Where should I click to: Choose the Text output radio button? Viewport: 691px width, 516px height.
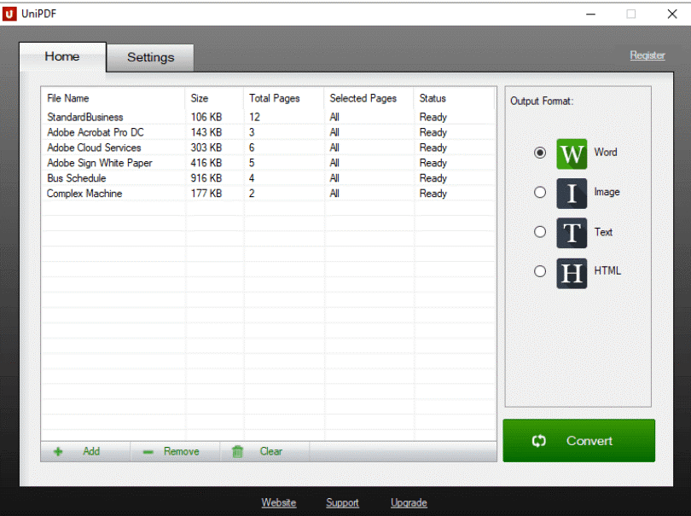click(540, 232)
